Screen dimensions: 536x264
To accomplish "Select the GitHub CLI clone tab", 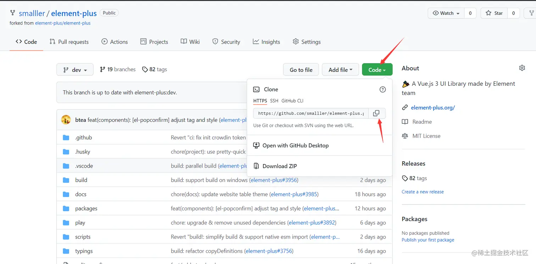I will pyautogui.click(x=292, y=101).
